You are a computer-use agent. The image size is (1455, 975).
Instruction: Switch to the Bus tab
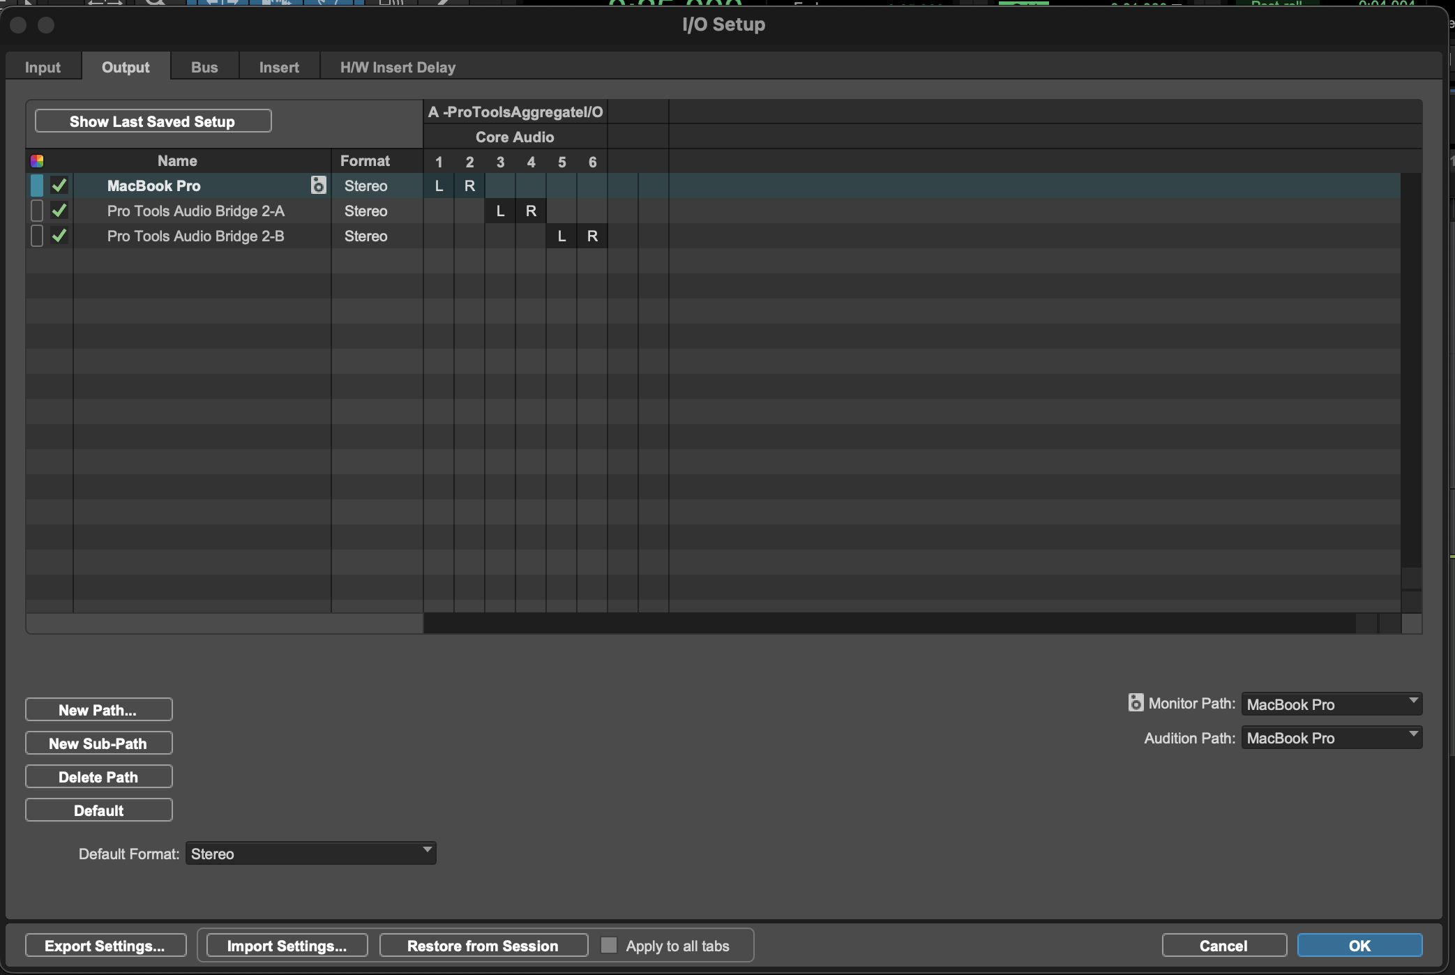tap(204, 67)
